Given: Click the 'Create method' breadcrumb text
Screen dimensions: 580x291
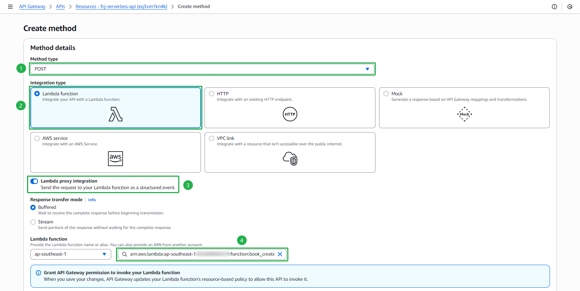Looking at the screenshot, I should point(194,7).
